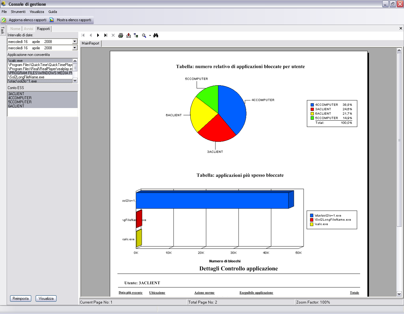The height and width of the screenshot is (314, 404).
Task: Open the Strumenti menu
Action: pos(18,12)
